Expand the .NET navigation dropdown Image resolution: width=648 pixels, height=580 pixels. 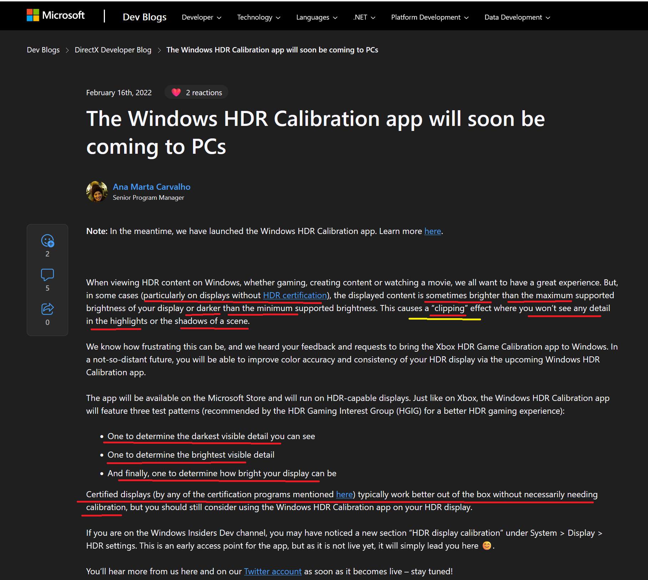click(363, 17)
